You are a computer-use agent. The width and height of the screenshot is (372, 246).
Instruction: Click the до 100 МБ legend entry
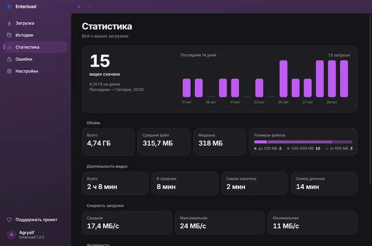(268, 148)
